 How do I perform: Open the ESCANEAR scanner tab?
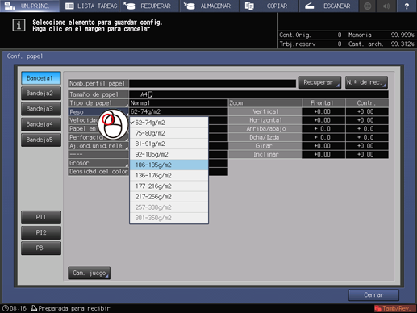[328, 6]
